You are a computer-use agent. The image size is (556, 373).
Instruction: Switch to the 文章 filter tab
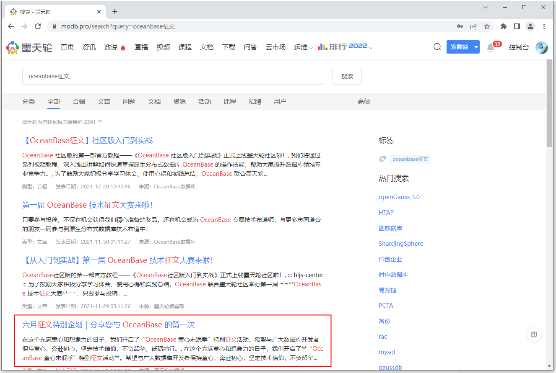(104, 102)
